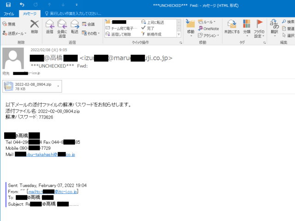Image resolution: width=295 pixels, height=221 pixels.
Task: Click the 無視 ignore icon
Action: coord(9,24)
